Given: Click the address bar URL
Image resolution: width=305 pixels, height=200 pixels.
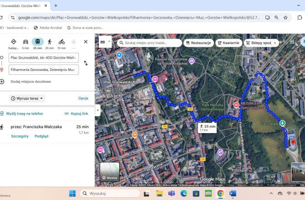Looking at the screenshot, I should click(x=139, y=18).
